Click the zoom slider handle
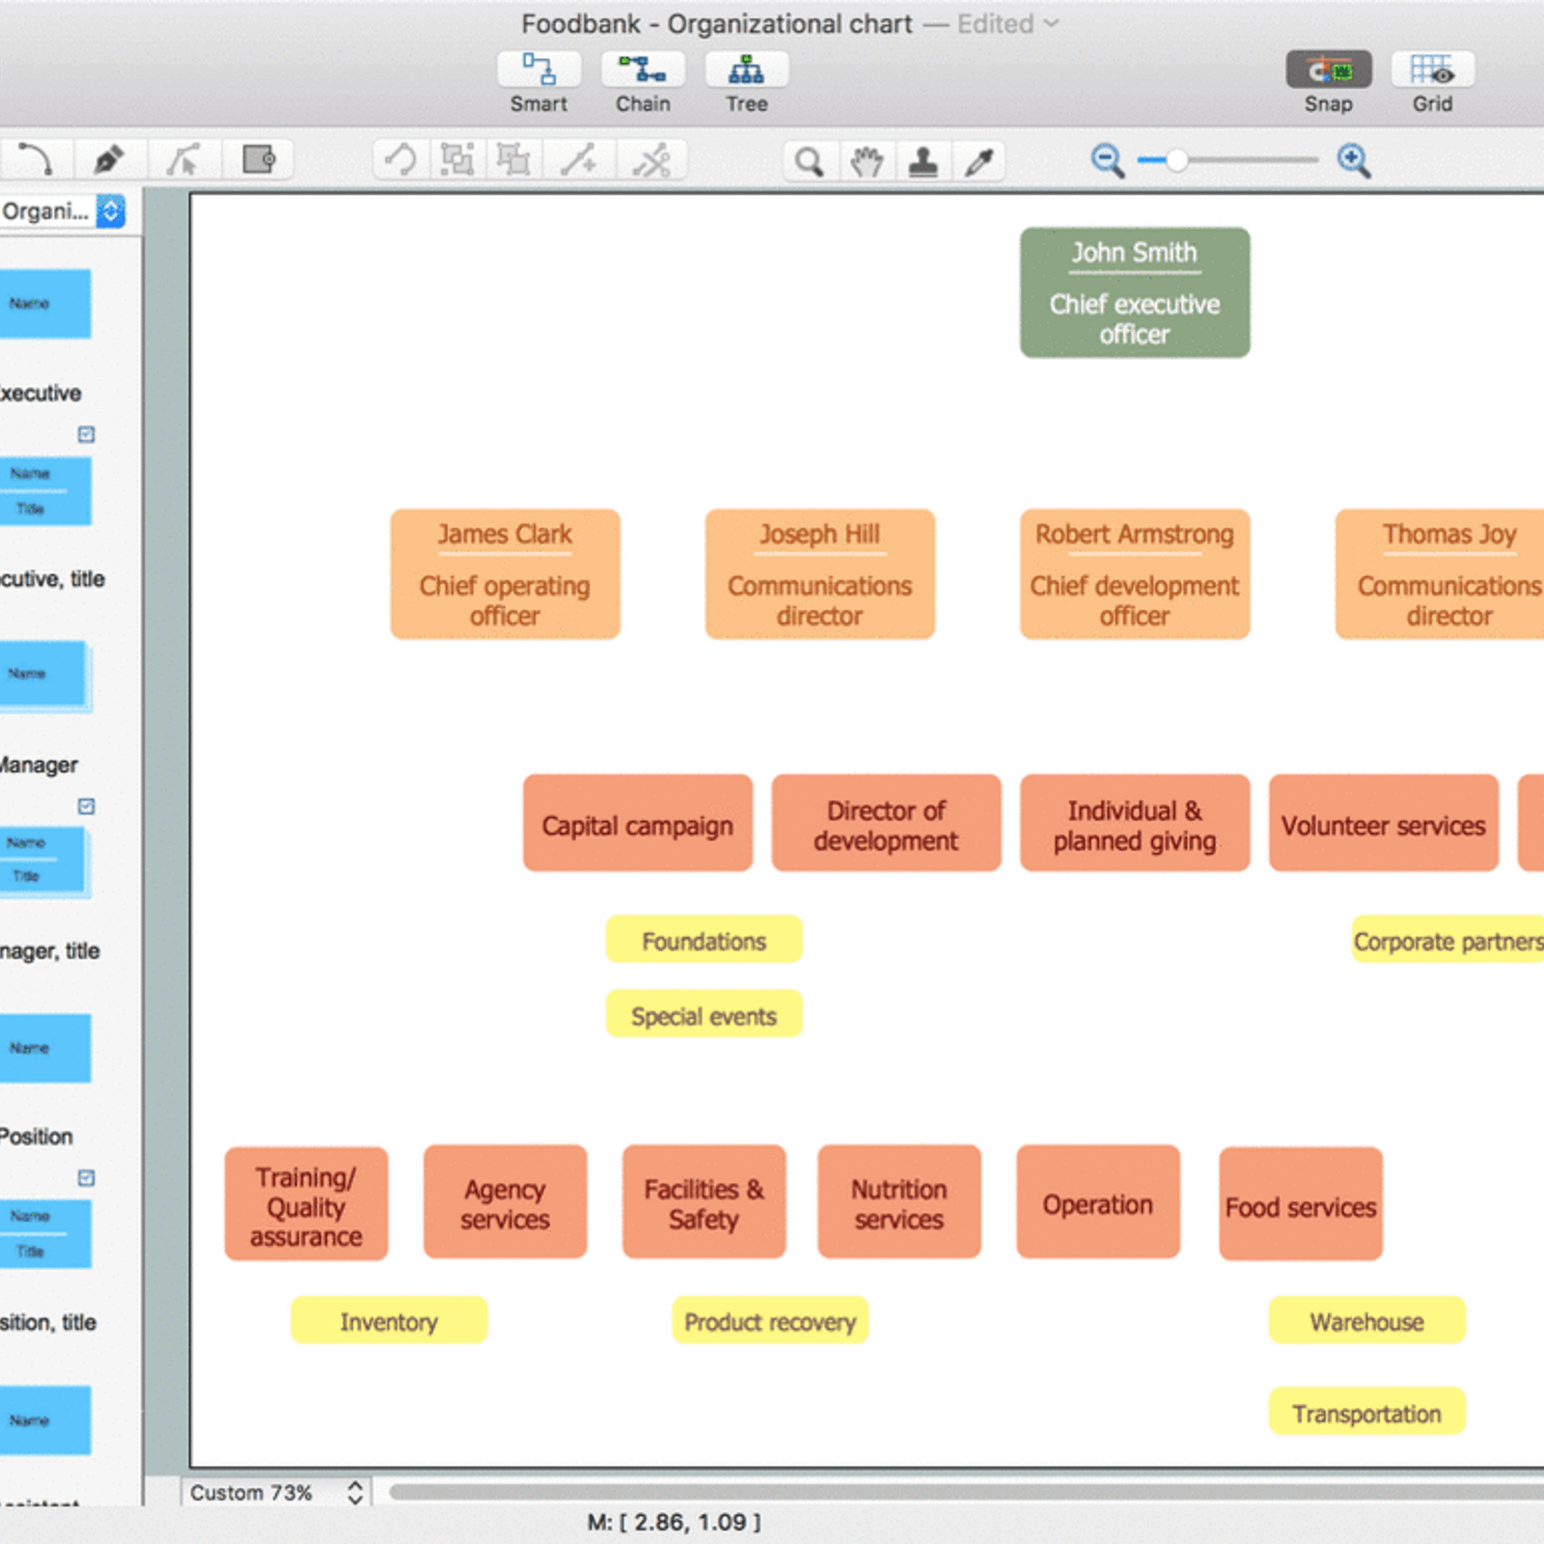Viewport: 1544px width, 1544px height. [1176, 160]
